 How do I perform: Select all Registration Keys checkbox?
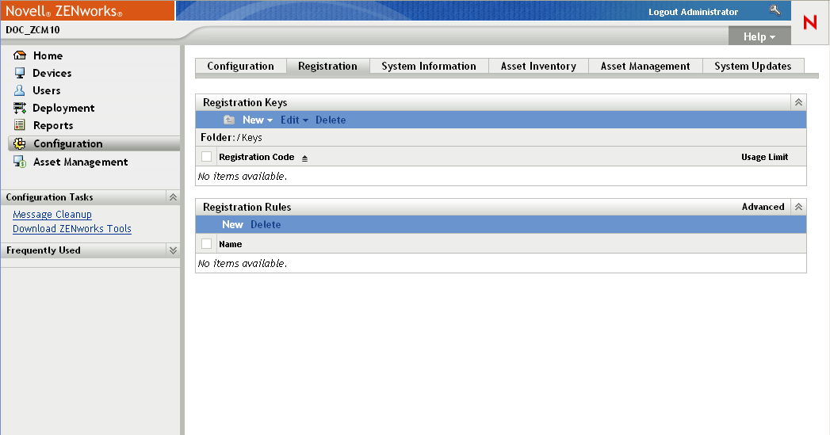206,157
